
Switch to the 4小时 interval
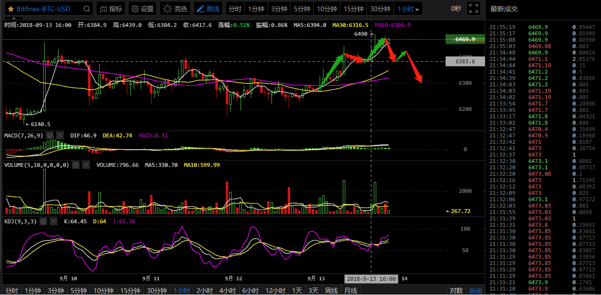(x=228, y=291)
